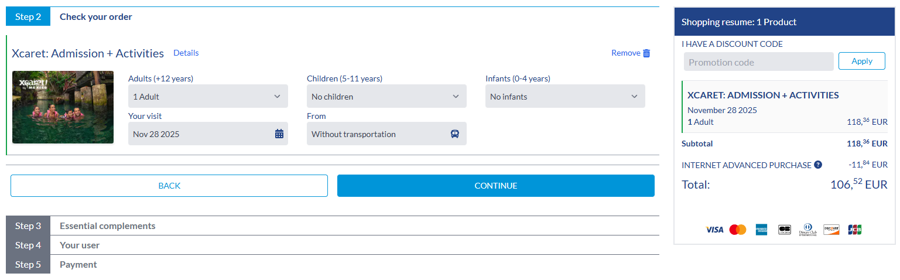900x280 pixels.
Task: Expand the Children selection dropdown
Action: point(386,97)
